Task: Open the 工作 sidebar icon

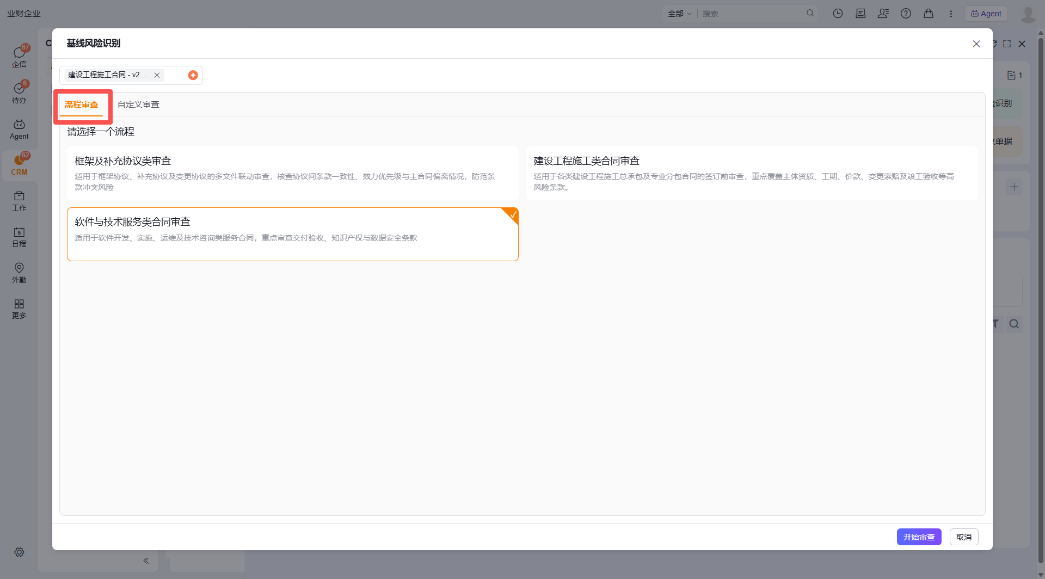Action: point(19,201)
